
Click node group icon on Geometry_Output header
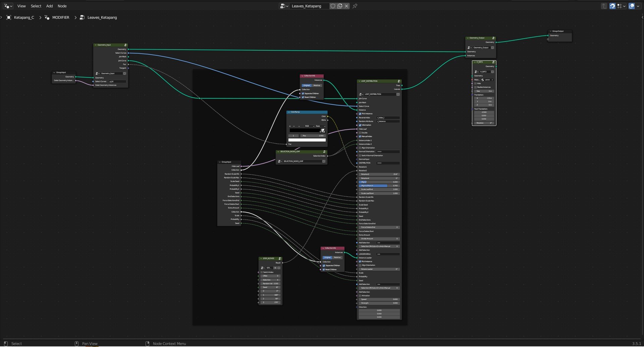(493, 38)
